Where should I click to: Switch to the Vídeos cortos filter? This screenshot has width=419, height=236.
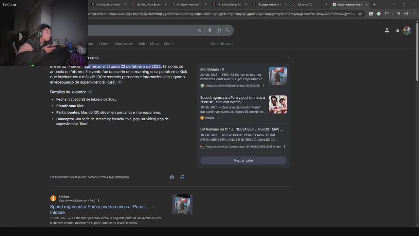click(x=123, y=44)
